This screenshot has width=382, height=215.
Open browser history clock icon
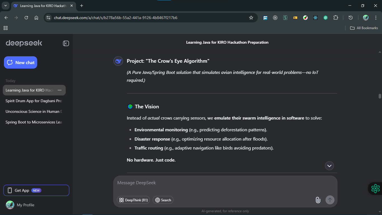[351, 18]
